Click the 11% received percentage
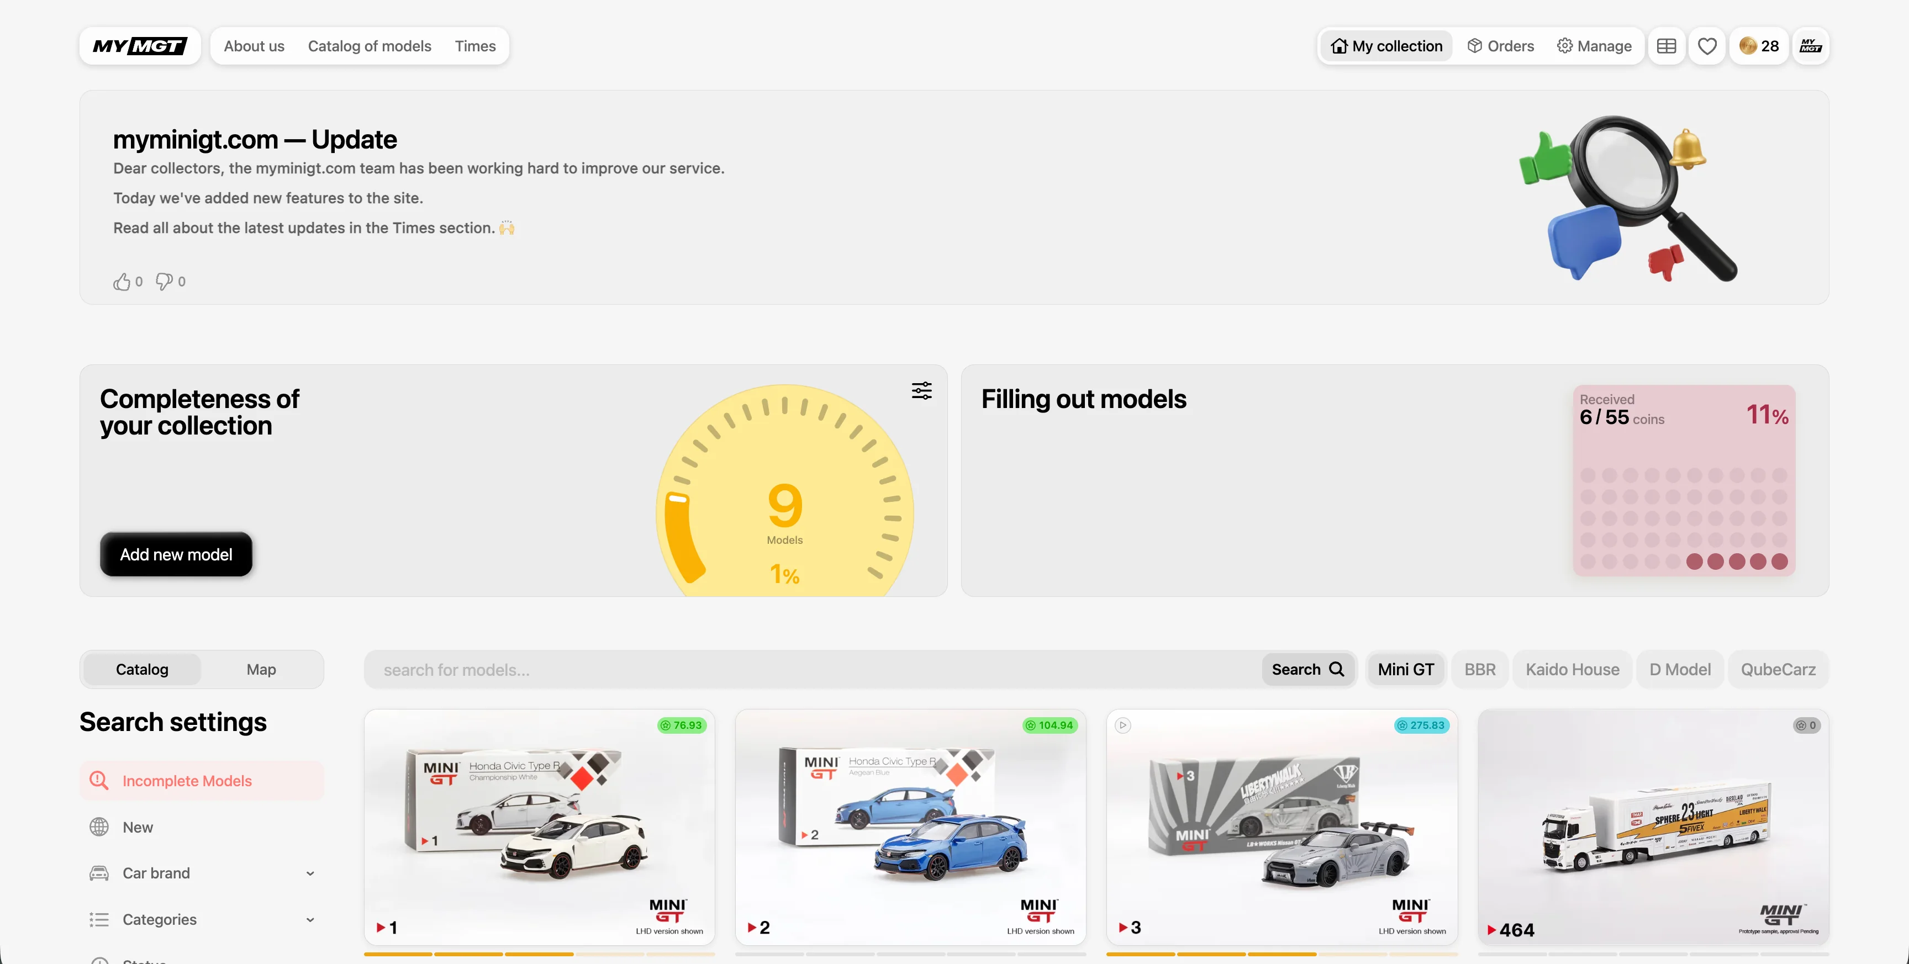1909x964 pixels. [x=1766, y=414]
